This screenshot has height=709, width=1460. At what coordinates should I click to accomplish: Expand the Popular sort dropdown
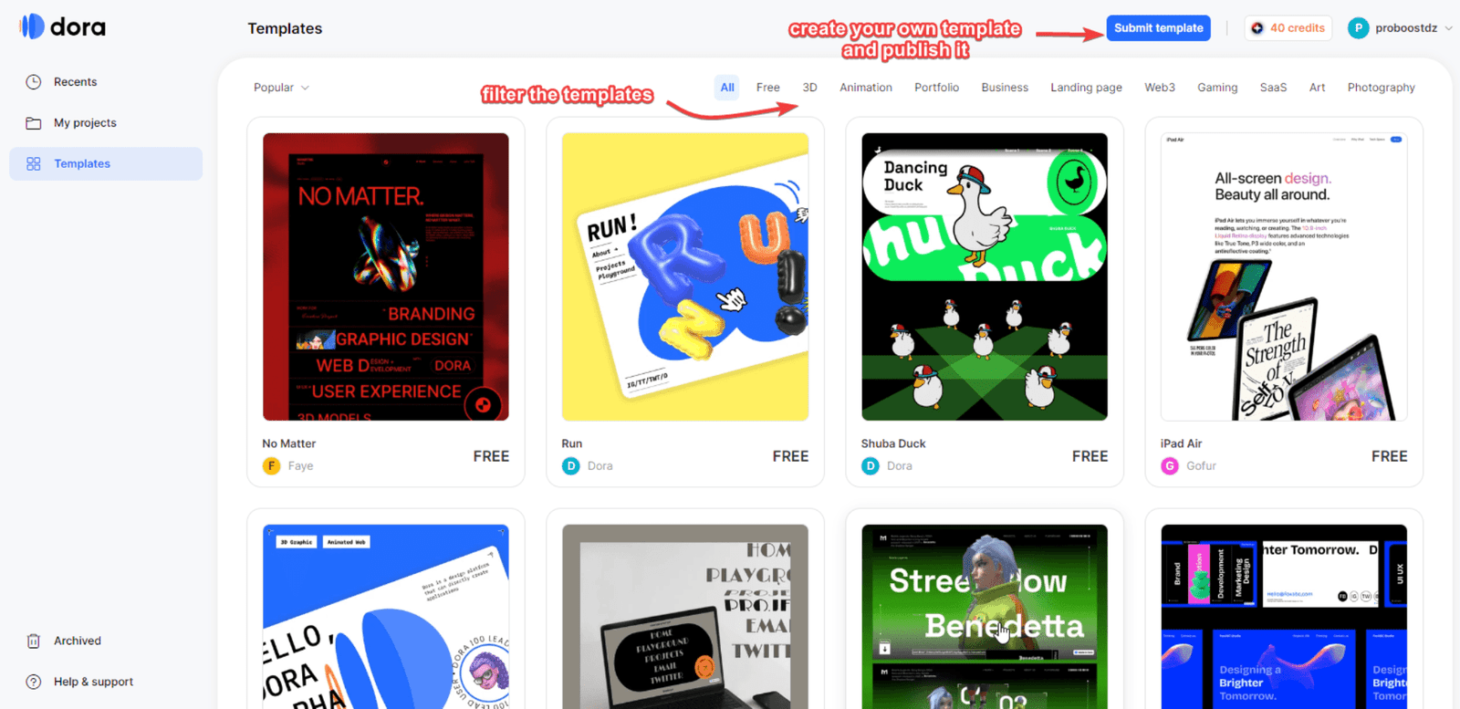(281, 88)
